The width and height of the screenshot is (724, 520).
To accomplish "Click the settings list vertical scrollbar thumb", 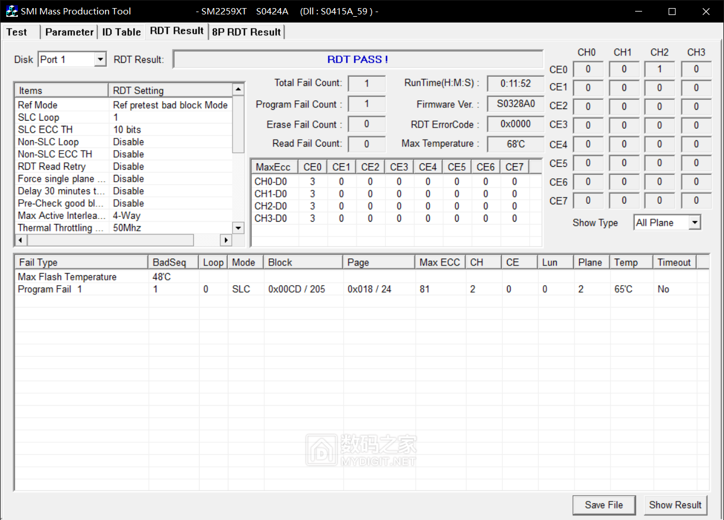I will click(x=238, y=125).
